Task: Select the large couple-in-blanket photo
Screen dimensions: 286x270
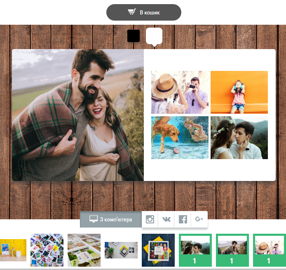Action: (78, 115)
